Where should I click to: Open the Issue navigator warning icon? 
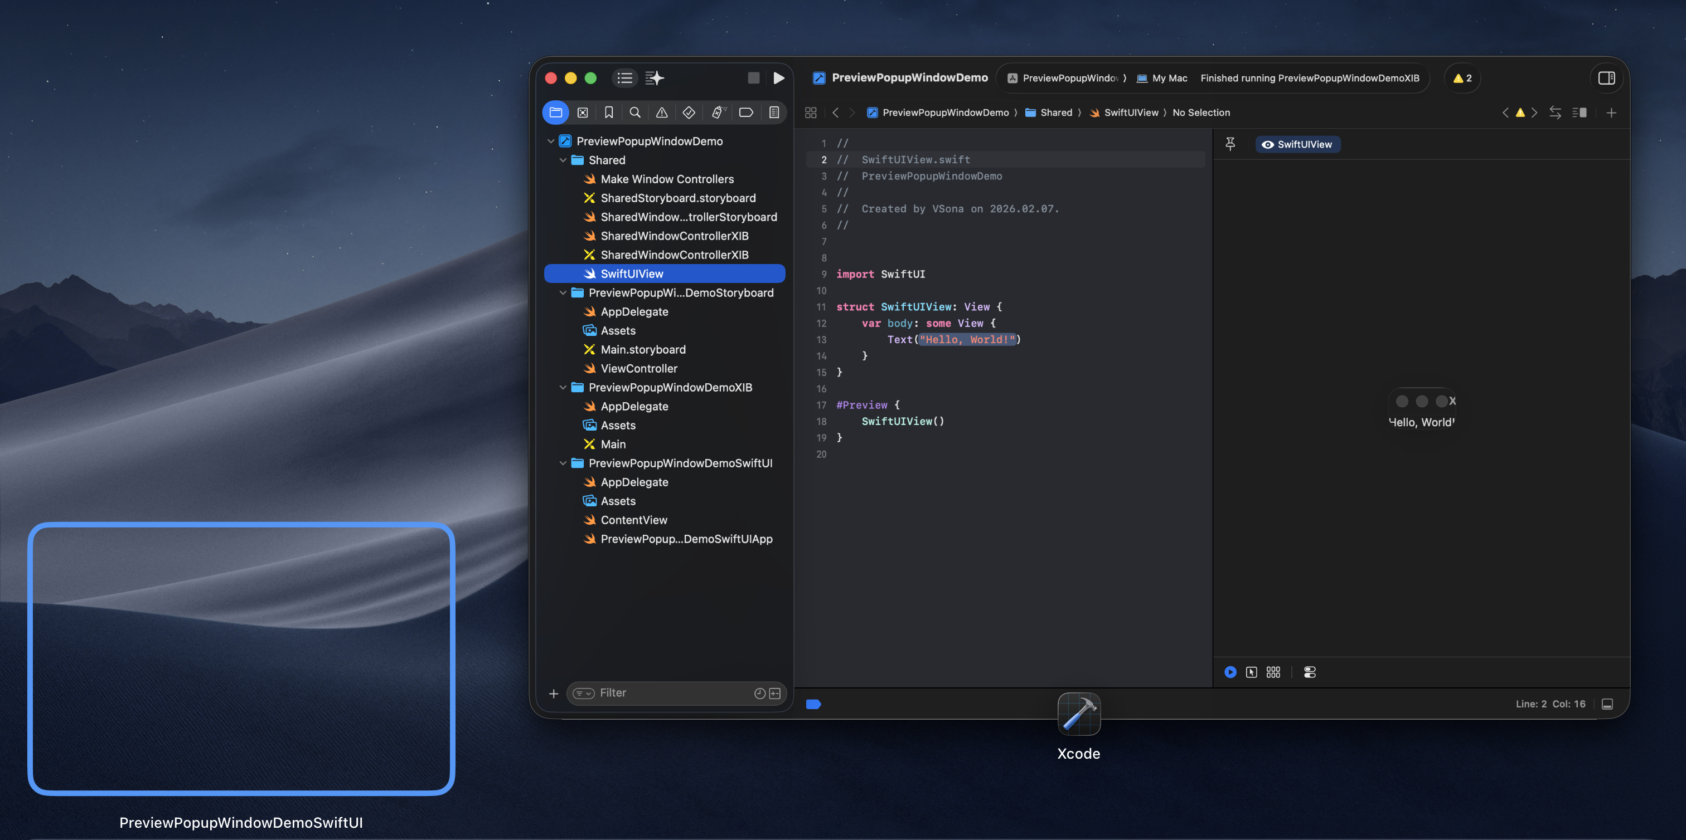(662, 113)
